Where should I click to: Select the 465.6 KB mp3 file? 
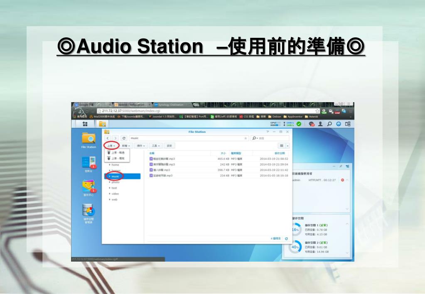(219, 159)
